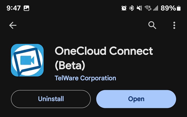This screenshot has height=117, width=187.
Task: Tap the OneCloud Connect (Beta) title
Action: [x=104, y=58]
